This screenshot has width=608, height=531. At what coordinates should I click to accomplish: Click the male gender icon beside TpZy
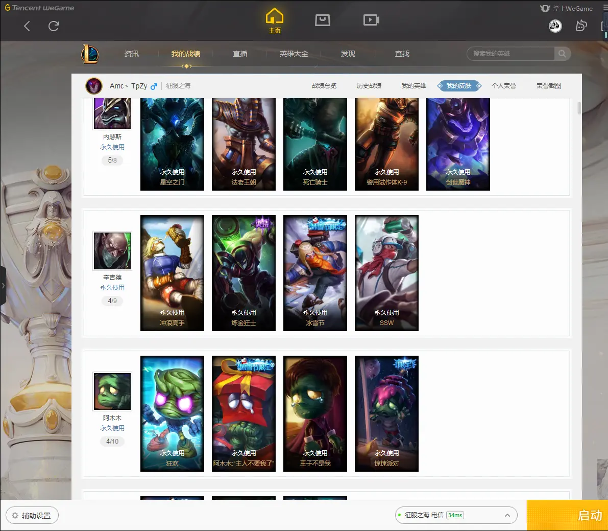(x=154, y=86)
